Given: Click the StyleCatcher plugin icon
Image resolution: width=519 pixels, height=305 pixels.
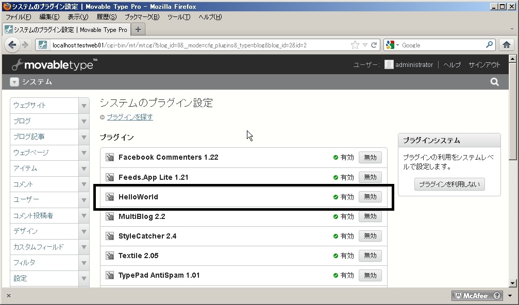Looking at the screenshot, I should [x=110, y=236].
